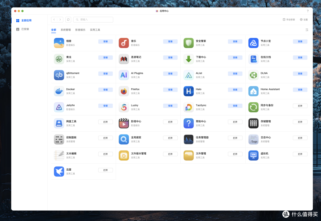Image resolution: width=321 pixels, height=221 pixels.
Task: Go forward with the right arrow
Action: (x=60, y=20)
